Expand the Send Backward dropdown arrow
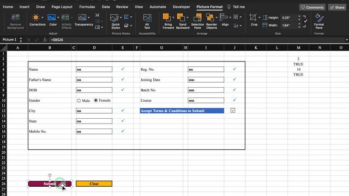 pos(188,17)
